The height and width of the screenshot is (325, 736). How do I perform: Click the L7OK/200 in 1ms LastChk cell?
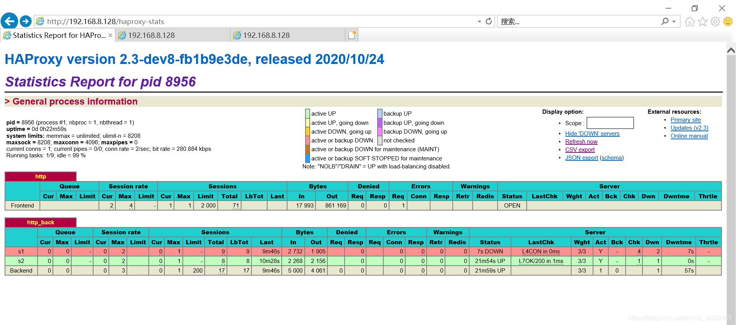(x=541, y=261)
